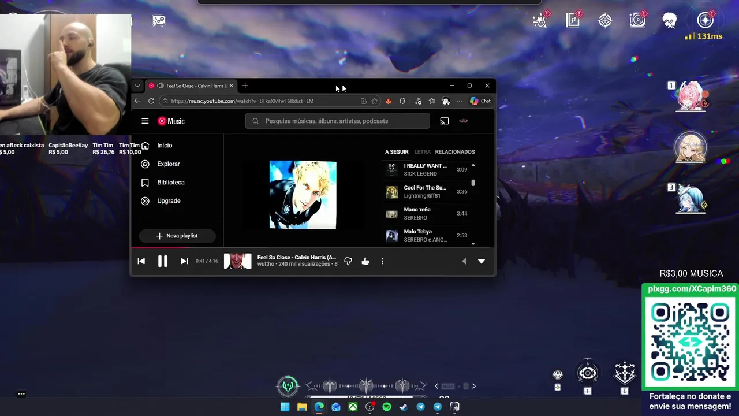Close the Feel So Close tab
739x416 pixels.
pyautogui.click(x=232, y=86)
